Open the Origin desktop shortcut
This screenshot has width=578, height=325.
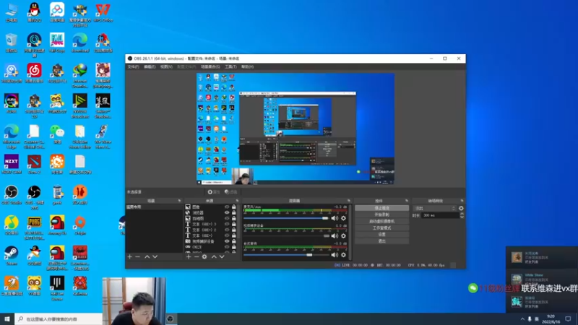(x=80, y=225)
